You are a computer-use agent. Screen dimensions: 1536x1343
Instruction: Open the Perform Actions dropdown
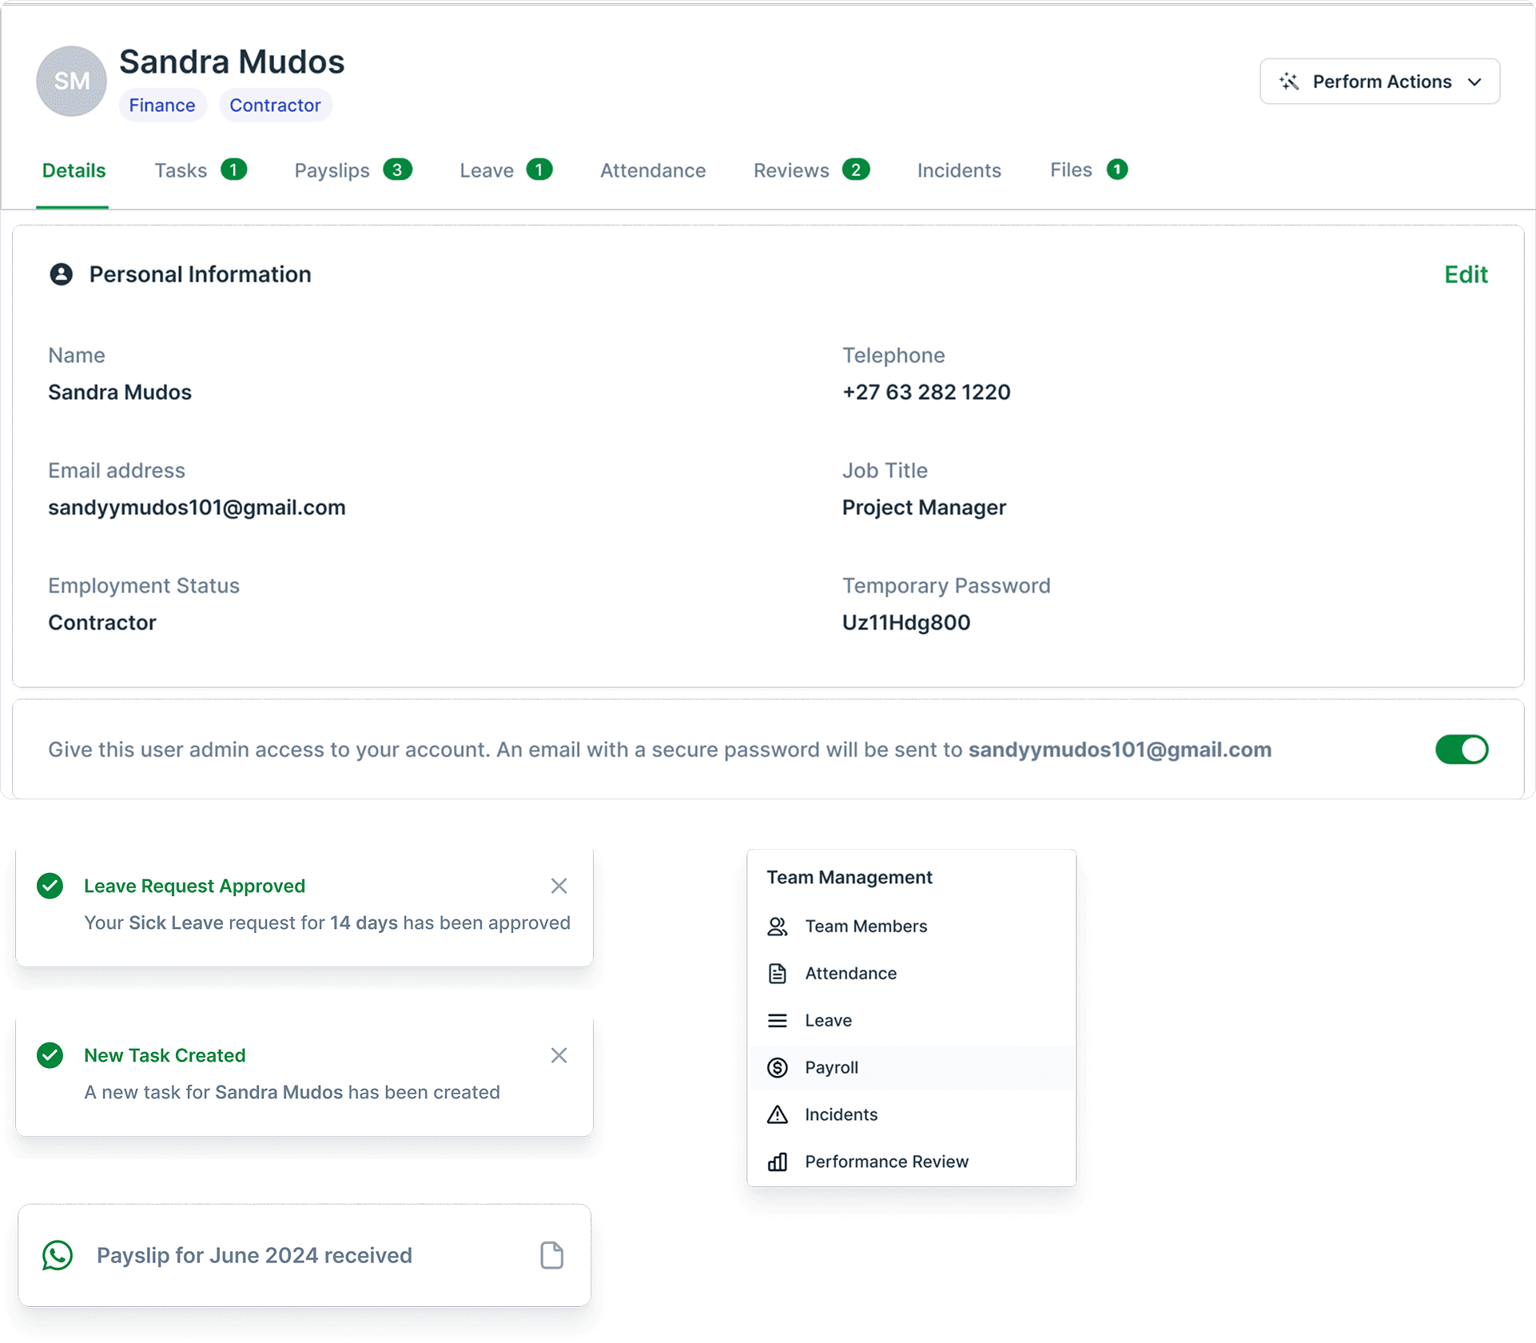1379,82
